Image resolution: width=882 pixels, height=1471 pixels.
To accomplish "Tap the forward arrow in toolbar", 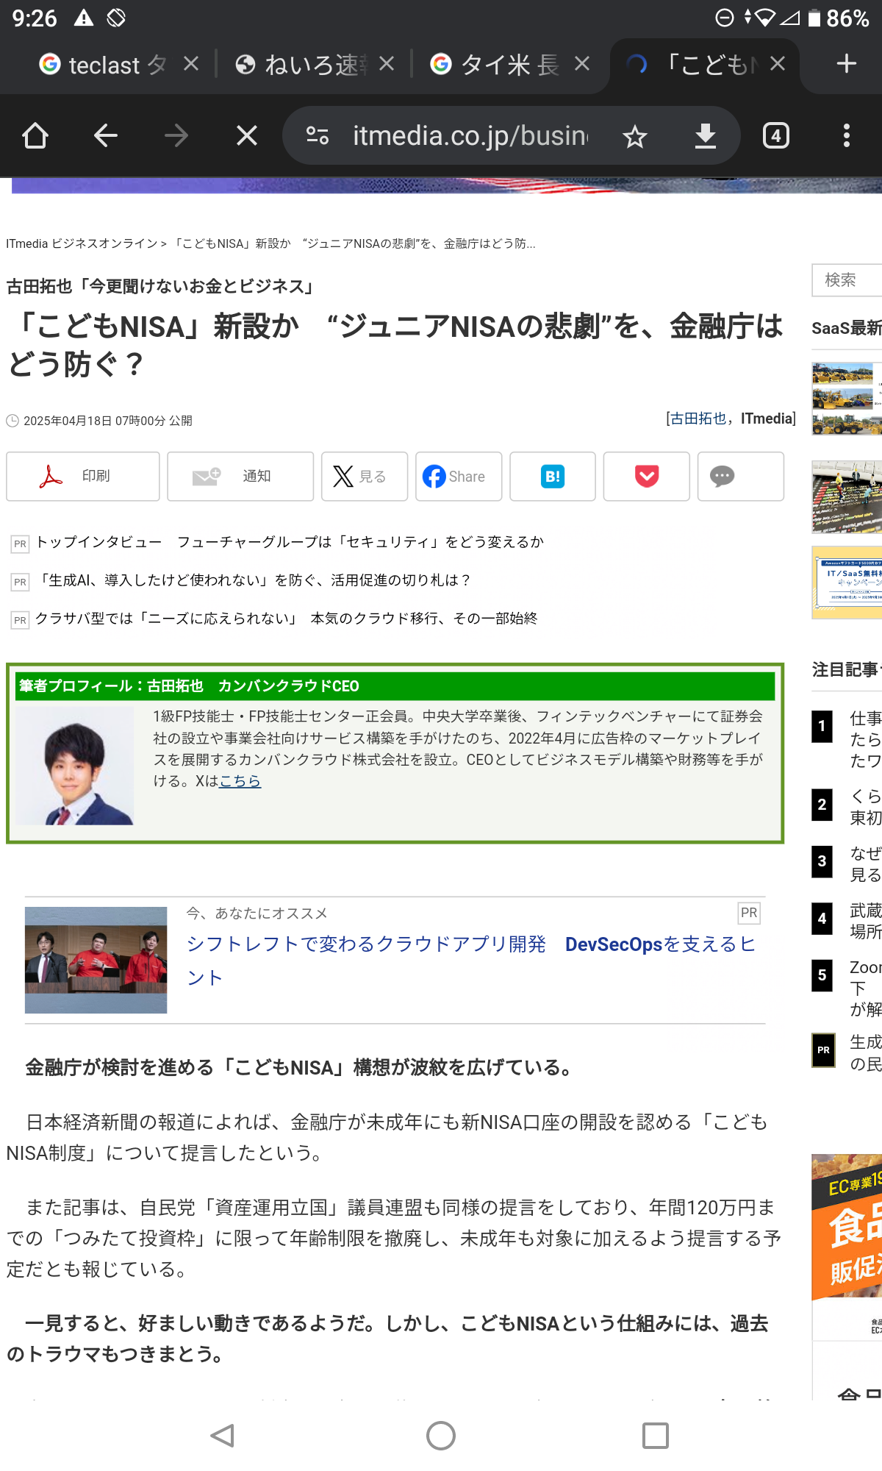I will (x=176, y=136).
